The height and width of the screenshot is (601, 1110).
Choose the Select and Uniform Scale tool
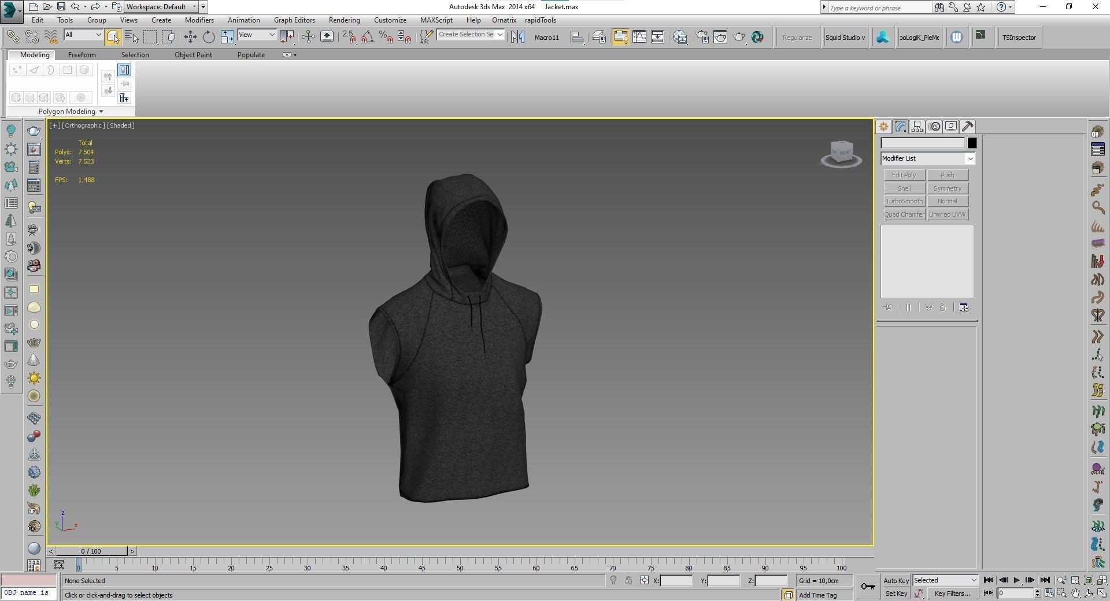tap(227, 38)
